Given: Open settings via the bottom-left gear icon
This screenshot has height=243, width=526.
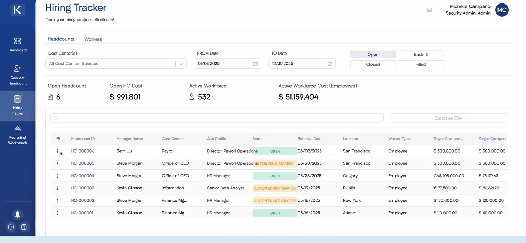Looking at the screenshot, I should 10,227.
